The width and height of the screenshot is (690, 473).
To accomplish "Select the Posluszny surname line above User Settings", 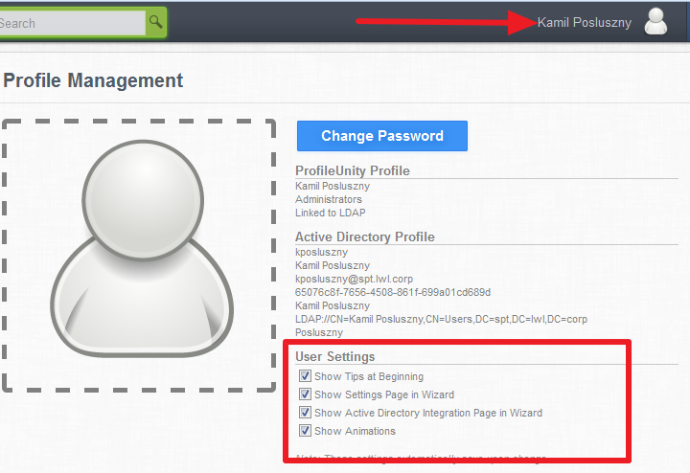I will tap(319, 332).
